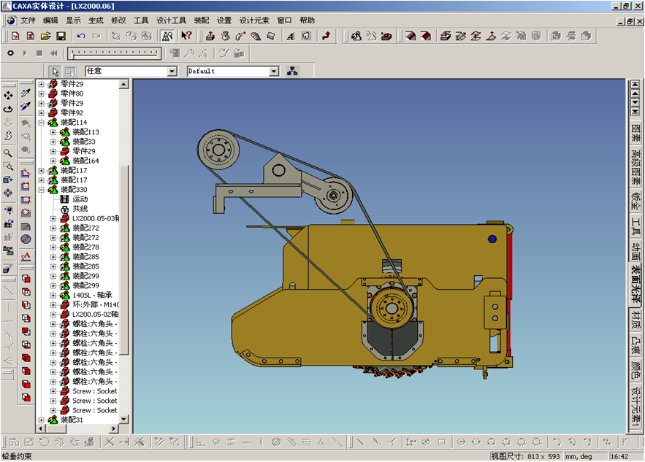Screen dimensions: 645x462
Task: Click the Open folder icon
Action: coord(45,36)
